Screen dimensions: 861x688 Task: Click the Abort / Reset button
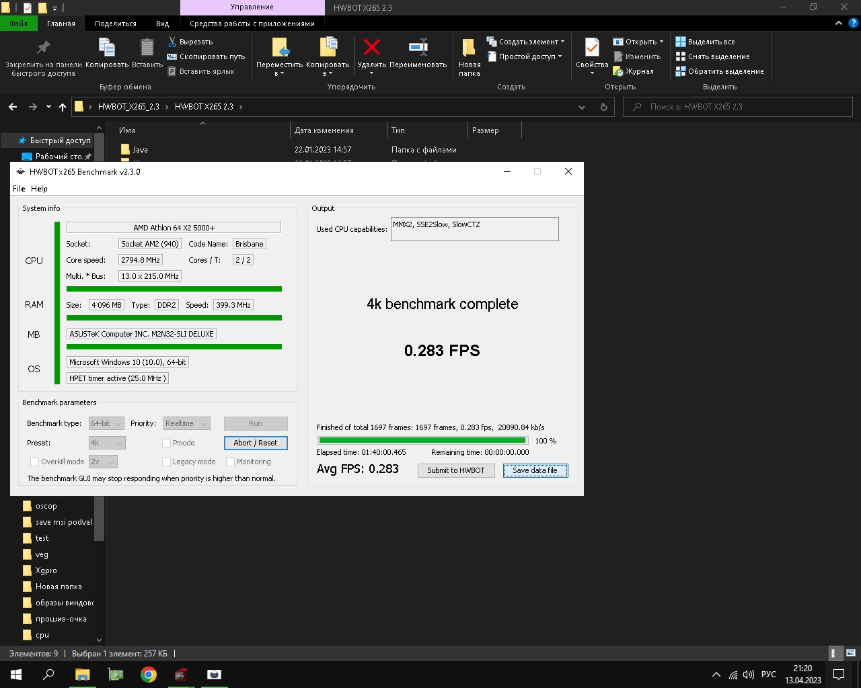(256, 443)
